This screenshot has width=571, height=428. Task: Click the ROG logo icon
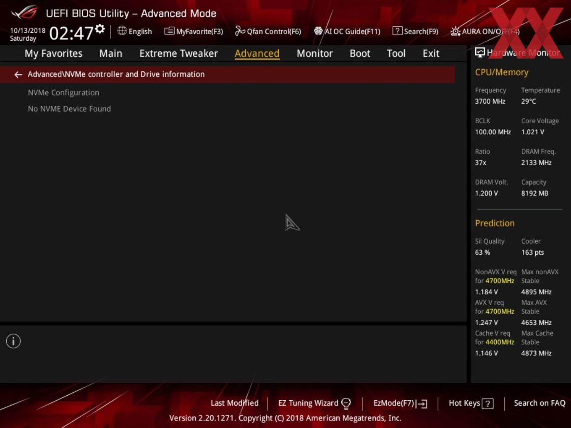point(24,13)
